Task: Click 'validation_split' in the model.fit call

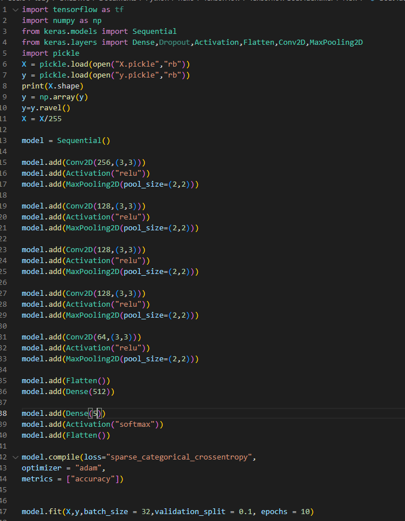Action: click(190, 512)
